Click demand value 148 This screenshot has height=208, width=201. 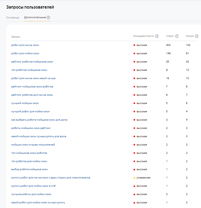[168, 53]
